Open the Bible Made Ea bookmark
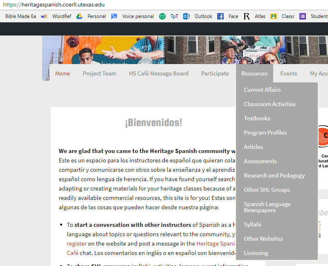 tap(20, 16)
